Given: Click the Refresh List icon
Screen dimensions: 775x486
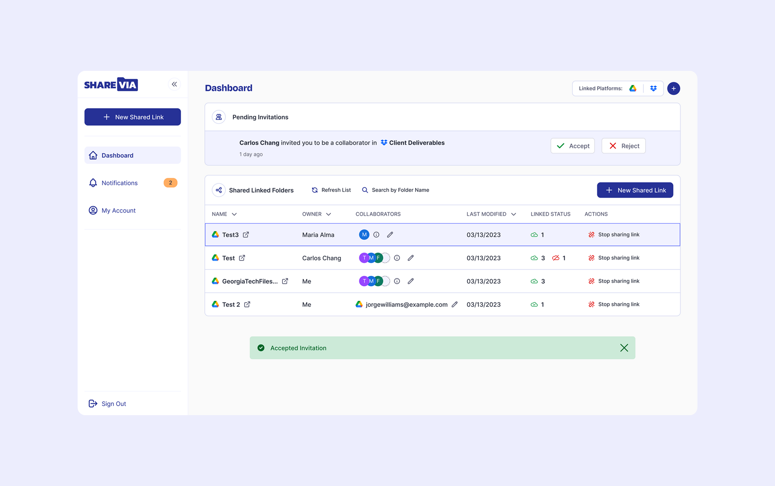Looking at the screenshot, I should pyautogui.click(x=315, y=190).
